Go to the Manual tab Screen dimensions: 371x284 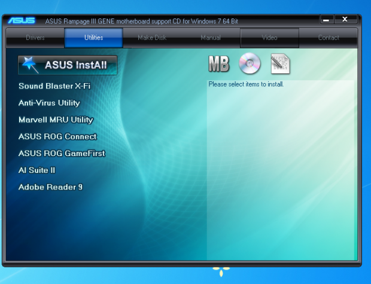point(211,38)
